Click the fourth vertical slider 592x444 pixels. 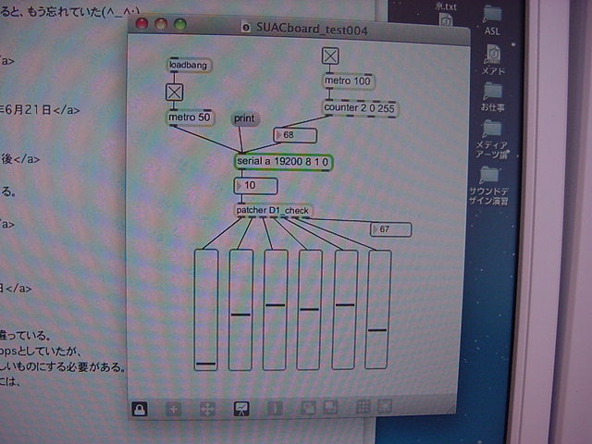310,310
